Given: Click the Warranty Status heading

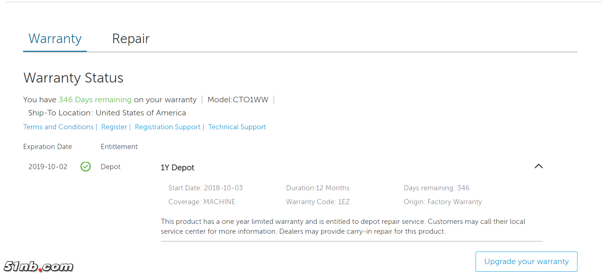Looking at the screenshot, I should point(73,78).
